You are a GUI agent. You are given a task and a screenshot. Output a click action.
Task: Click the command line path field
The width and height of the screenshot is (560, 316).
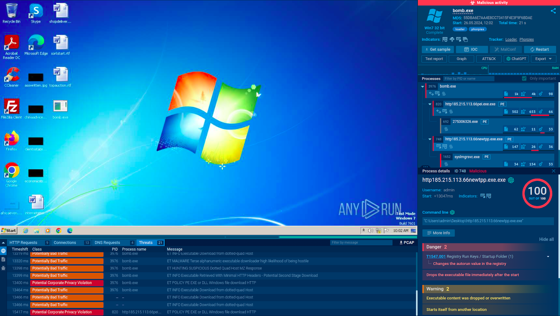point(488,221)
